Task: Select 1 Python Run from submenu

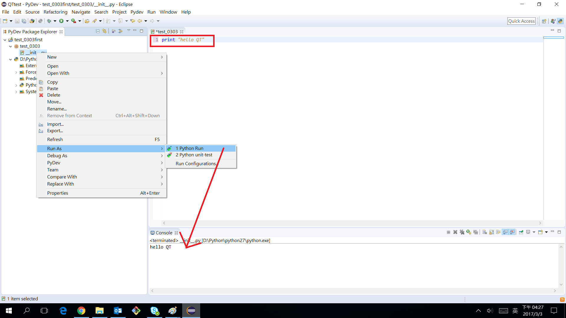Action: coord(200,148)
